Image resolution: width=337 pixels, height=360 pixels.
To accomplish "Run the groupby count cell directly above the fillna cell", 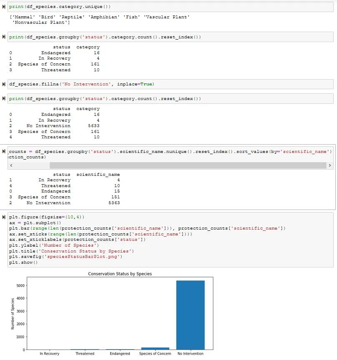I will (4, 37).
